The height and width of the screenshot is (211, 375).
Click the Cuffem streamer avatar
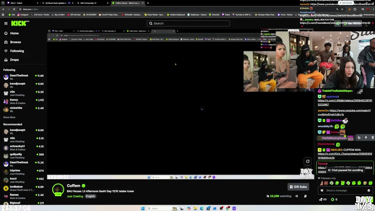point(58,190)
